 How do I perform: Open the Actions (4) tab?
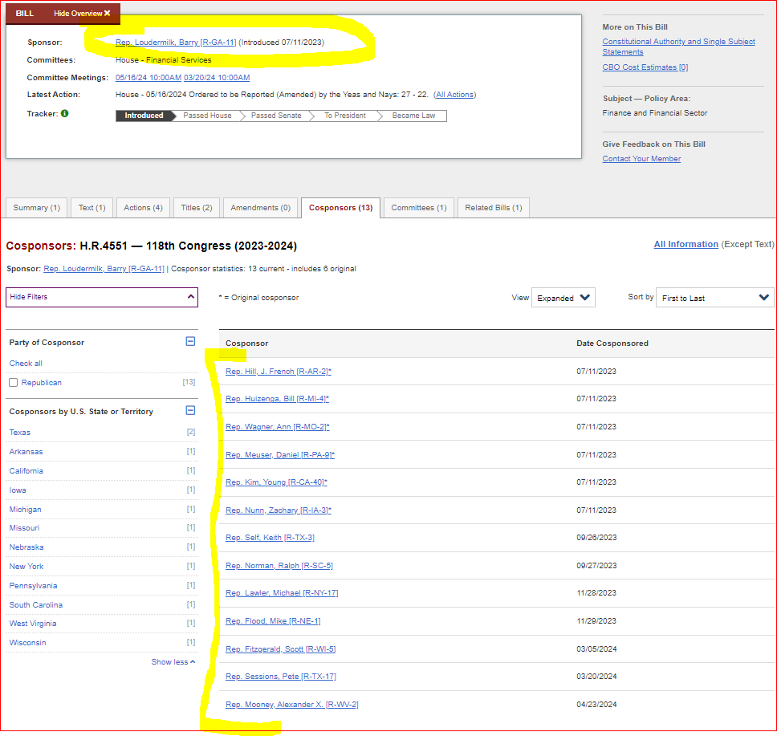click(143, 208)
